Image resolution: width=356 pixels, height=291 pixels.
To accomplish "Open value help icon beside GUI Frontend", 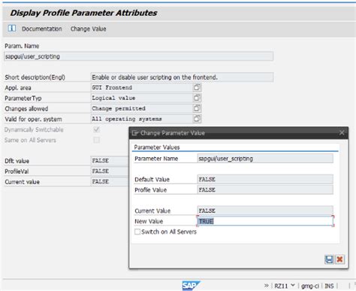I will click(x=197, y=87).
